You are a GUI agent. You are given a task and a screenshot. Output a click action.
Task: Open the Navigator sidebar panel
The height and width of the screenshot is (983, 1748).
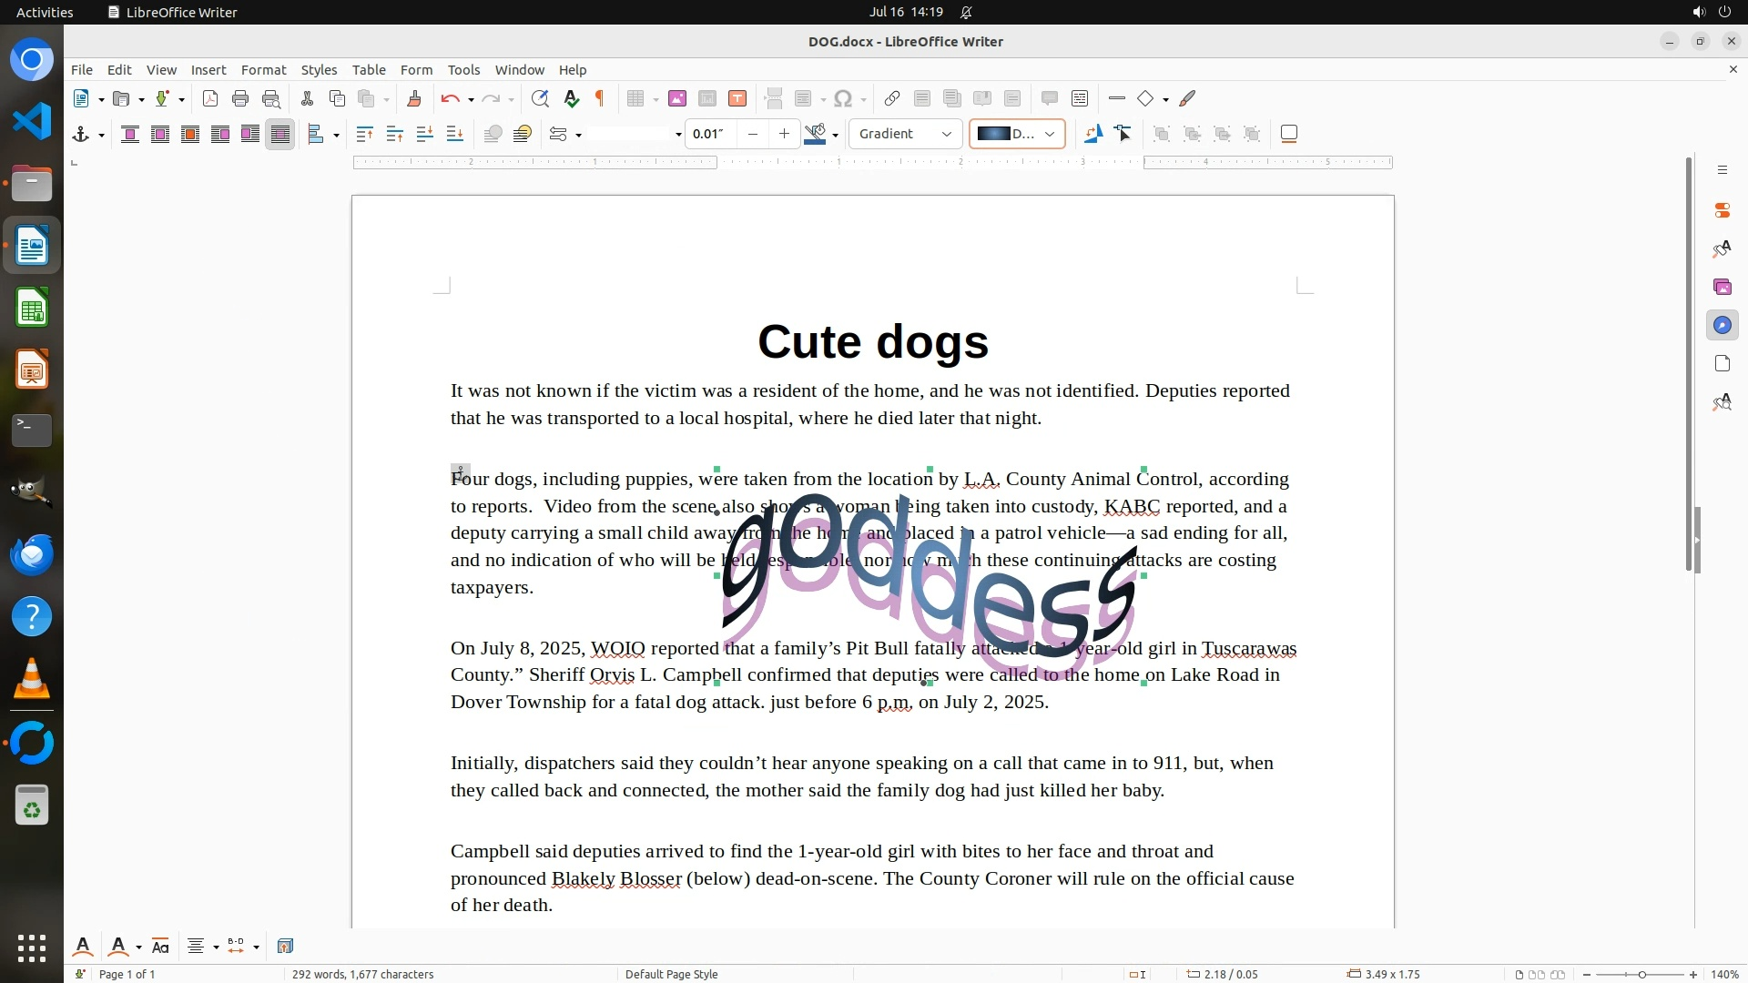[1722, 325]
